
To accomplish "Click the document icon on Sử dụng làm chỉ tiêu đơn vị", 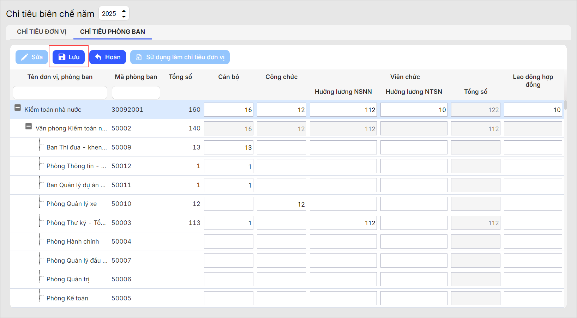I will tap(139, 57).
